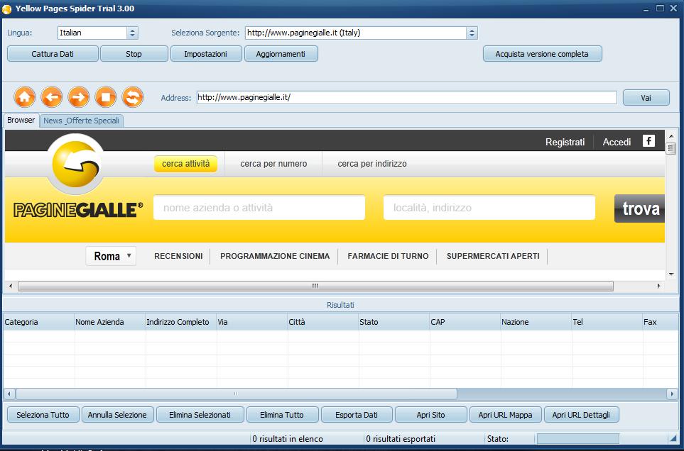Click the 'nome azienda o attività' search field

[x=259, y=208]
